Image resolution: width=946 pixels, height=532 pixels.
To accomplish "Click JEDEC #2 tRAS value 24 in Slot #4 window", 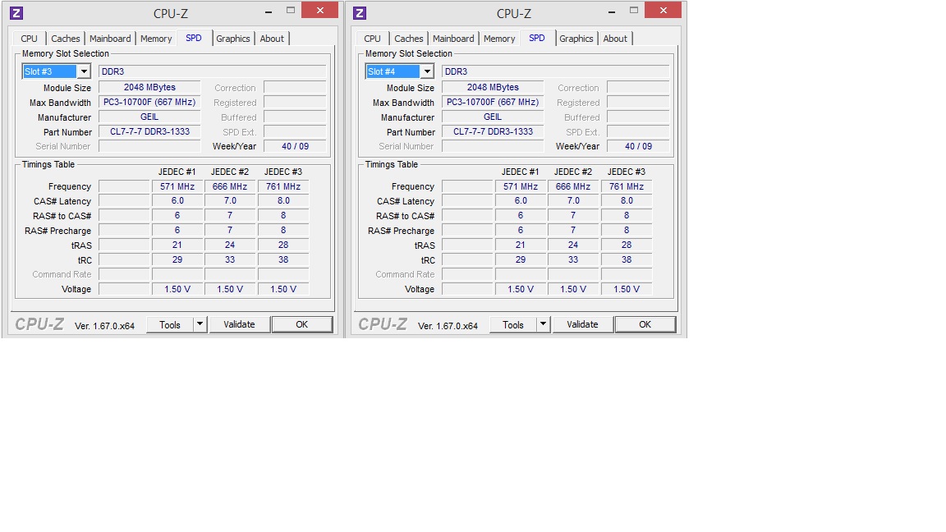I will pyautogui.click(x=573, y=245).
